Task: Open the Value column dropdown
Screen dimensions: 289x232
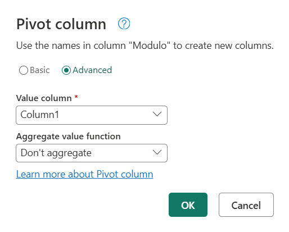Action: [92, 115]
